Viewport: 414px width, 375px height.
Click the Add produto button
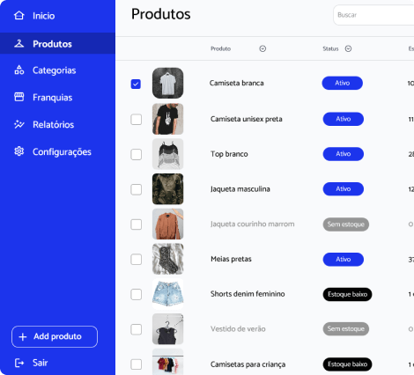pos(55,336)
